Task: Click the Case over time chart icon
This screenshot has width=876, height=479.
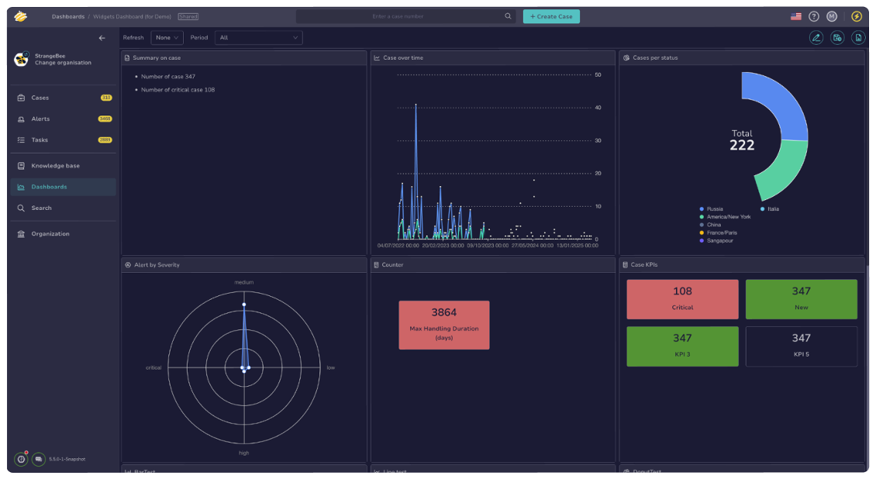Action: (x=377, y=57)
